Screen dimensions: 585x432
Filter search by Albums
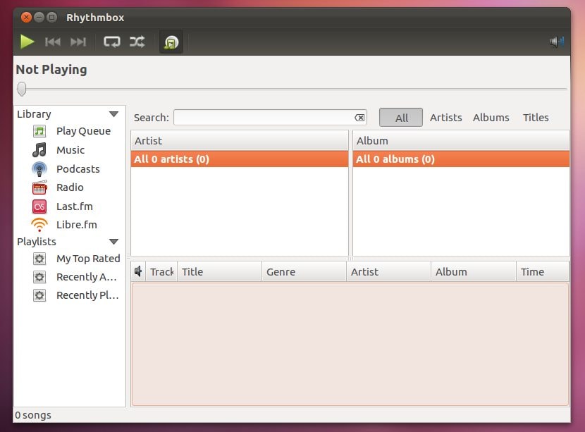[x=491, y=118]
